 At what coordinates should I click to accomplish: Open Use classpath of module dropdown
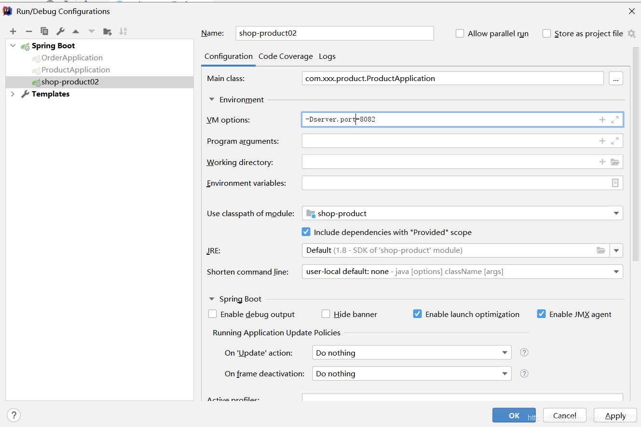(462, 213)
